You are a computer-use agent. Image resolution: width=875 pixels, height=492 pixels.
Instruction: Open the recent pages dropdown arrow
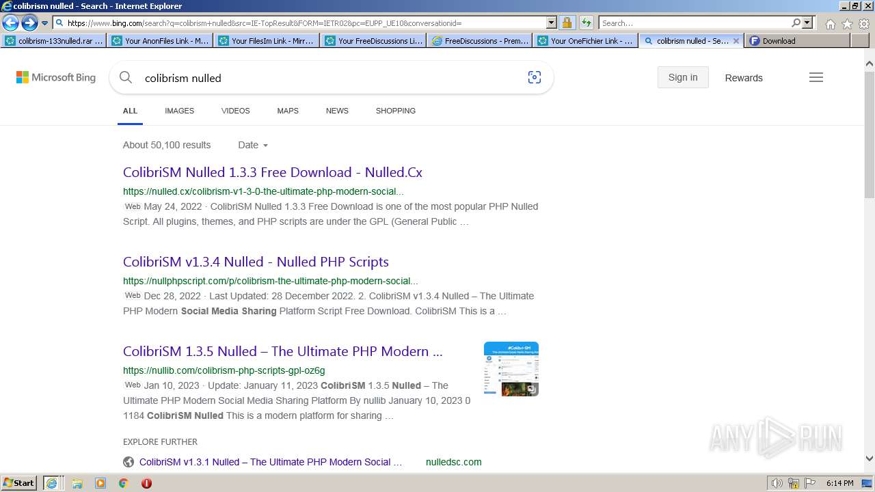(x=45, y=23)
